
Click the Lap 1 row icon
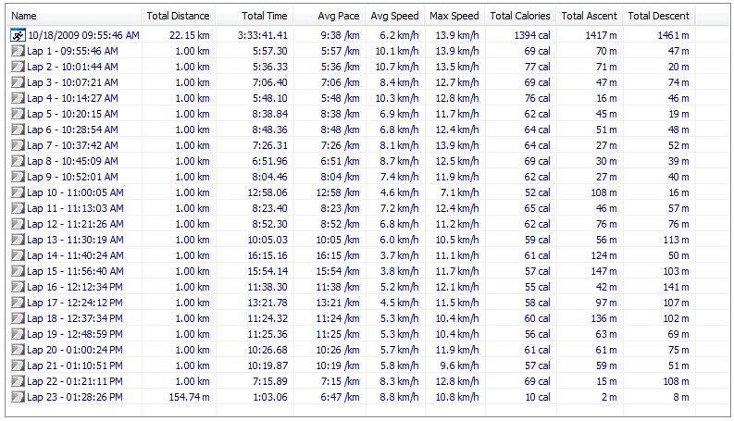click(x=18, y=51)
